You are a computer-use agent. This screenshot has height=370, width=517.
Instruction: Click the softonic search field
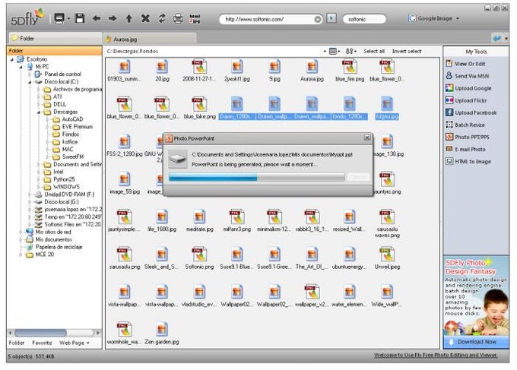point(364,20)
